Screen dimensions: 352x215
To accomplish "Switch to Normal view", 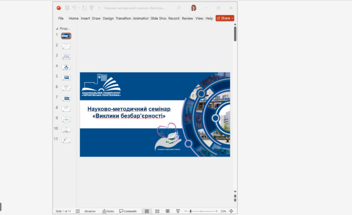I will pyautogui.click(x=147, y=211).
